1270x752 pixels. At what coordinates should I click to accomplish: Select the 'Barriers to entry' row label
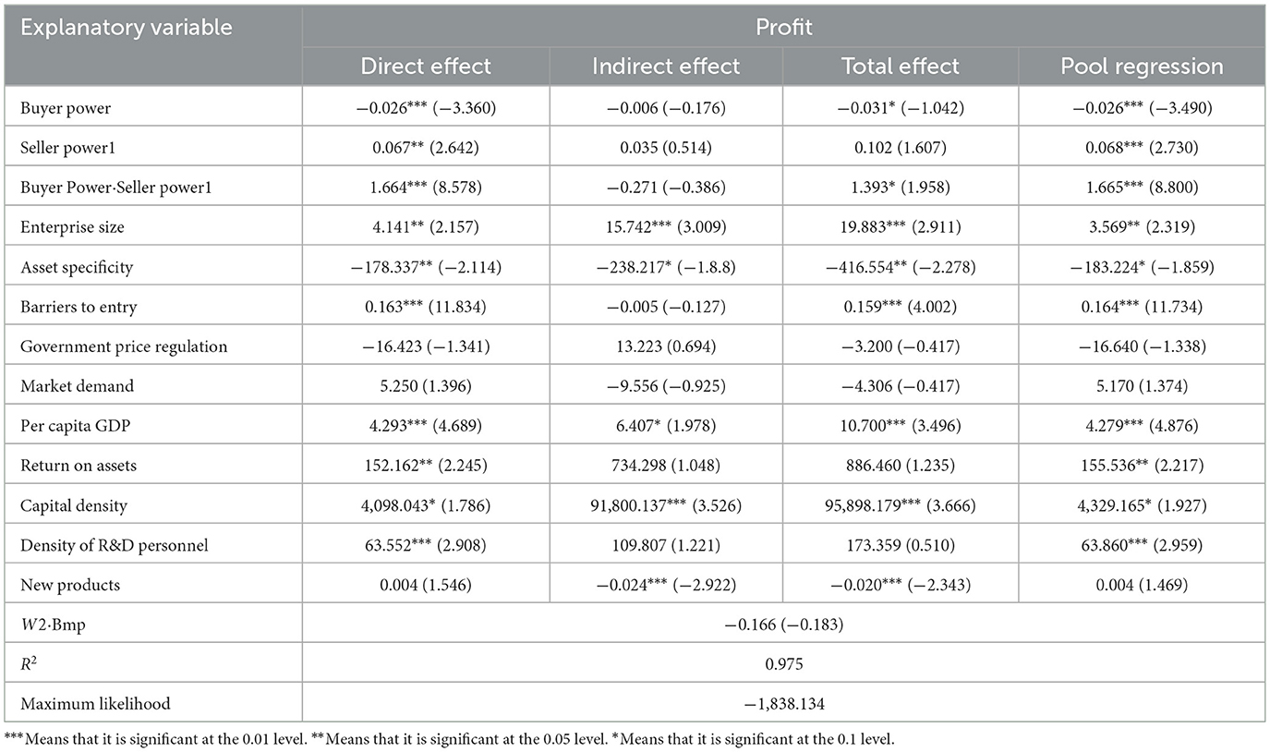(x=78, y=307)
